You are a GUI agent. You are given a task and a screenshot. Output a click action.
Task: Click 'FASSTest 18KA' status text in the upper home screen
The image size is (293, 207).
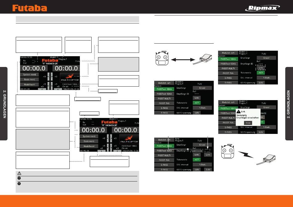(70, 84)
